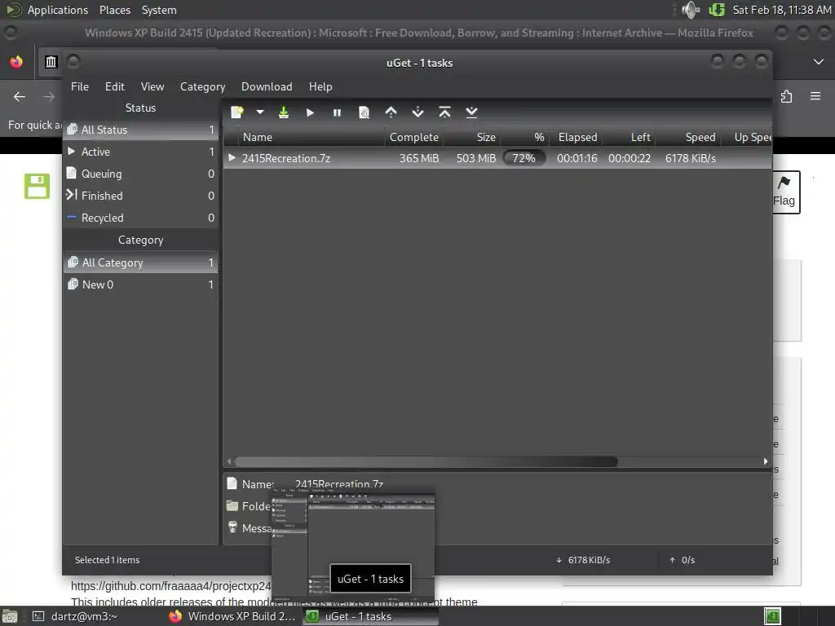Image resolution: width=835 pixels, height=626 pixels.
Task: Click the uGet - 1 tasks taskbar button
Action: click(371, 616)
